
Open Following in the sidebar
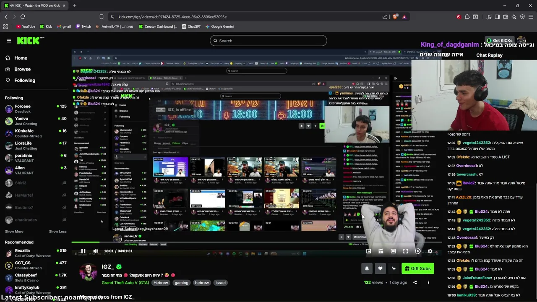click(25, 81)
